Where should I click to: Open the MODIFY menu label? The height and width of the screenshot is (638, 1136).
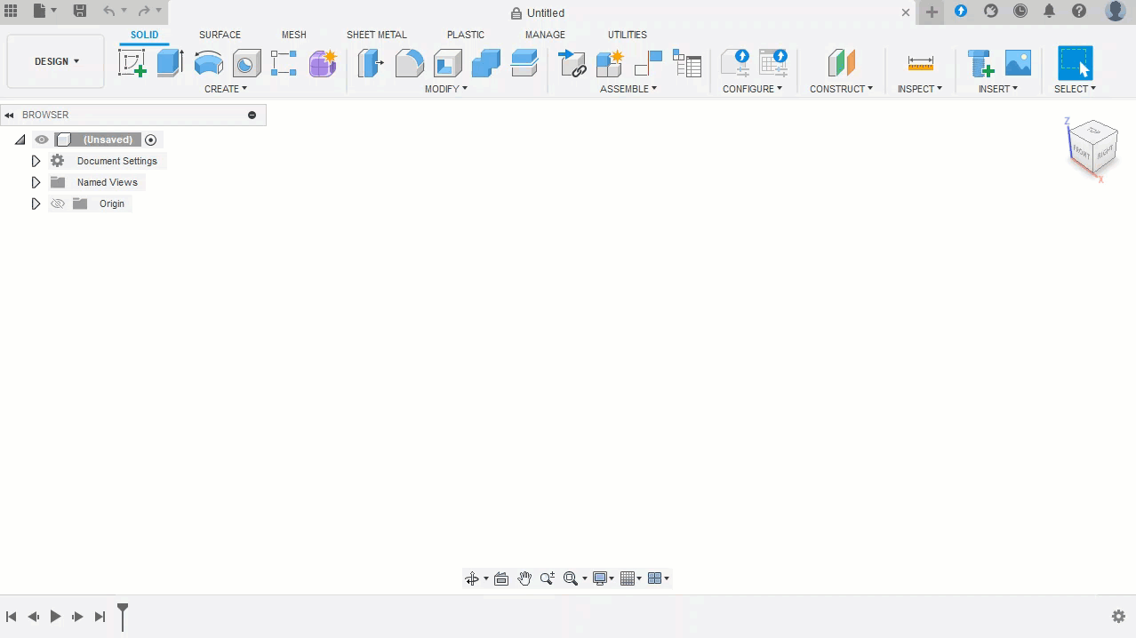tap(445, 89)
